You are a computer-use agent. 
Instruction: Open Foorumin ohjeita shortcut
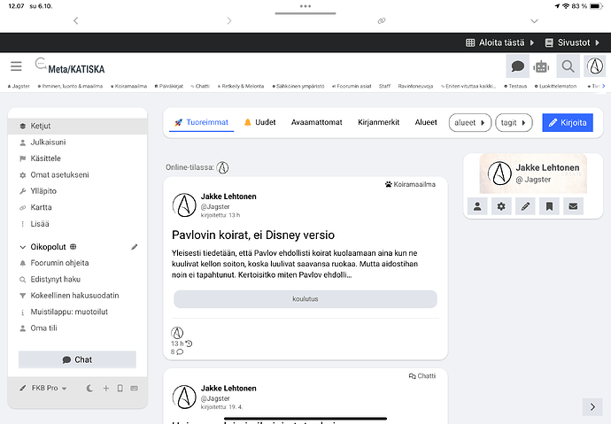pyautogui.click(x=78, y=263)
